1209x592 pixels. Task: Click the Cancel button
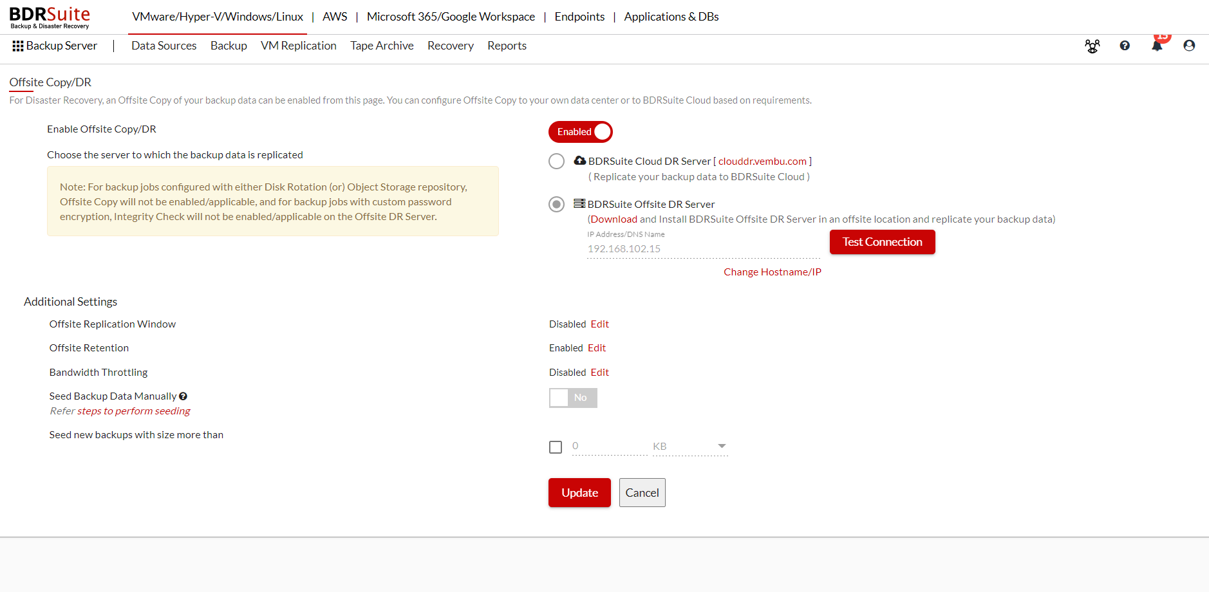point(642,493)
